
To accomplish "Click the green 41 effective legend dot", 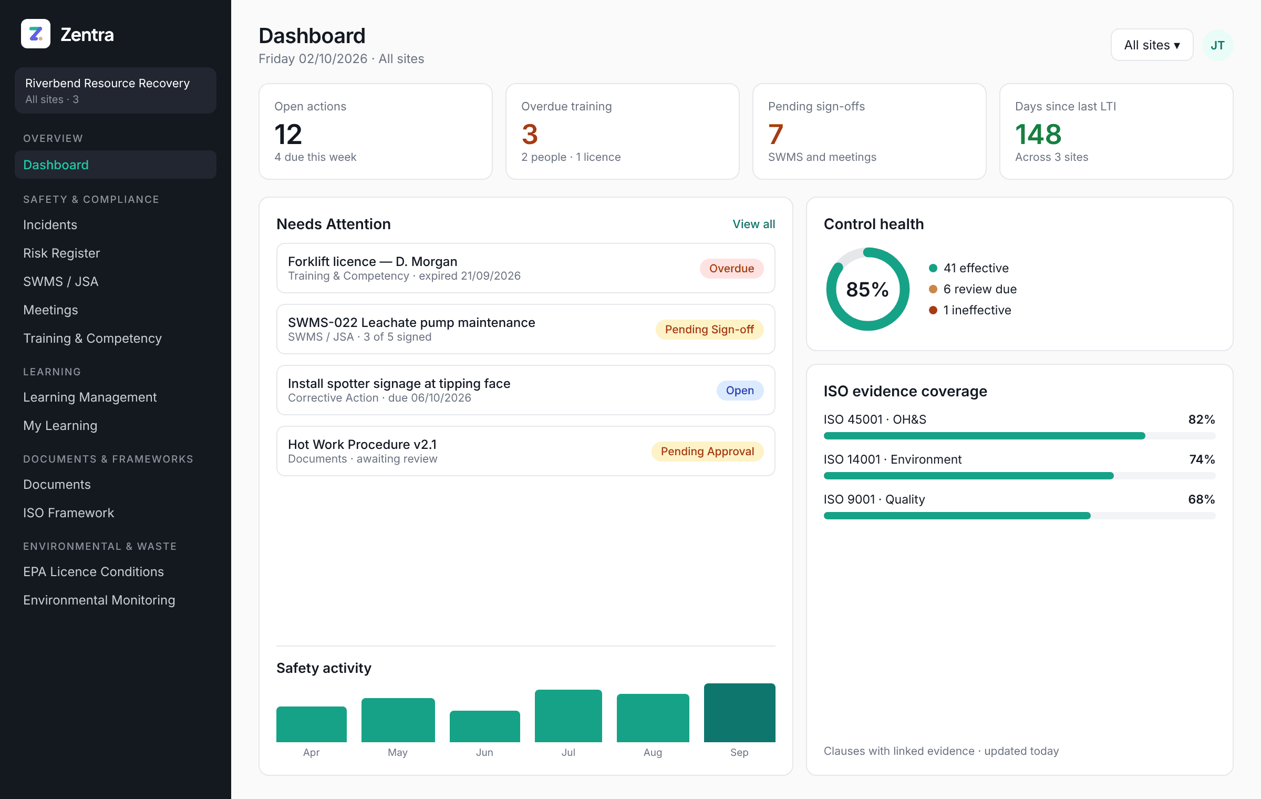I will pyautogui.click(x=933, y=268).
